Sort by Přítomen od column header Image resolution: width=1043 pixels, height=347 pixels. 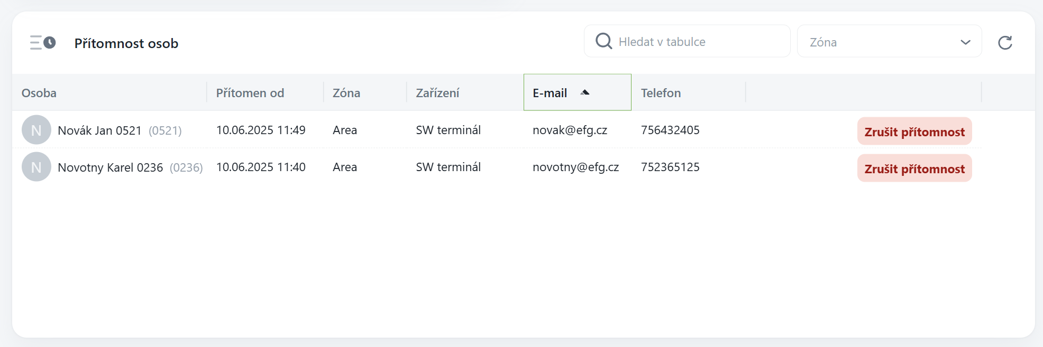tap(250, 93)
